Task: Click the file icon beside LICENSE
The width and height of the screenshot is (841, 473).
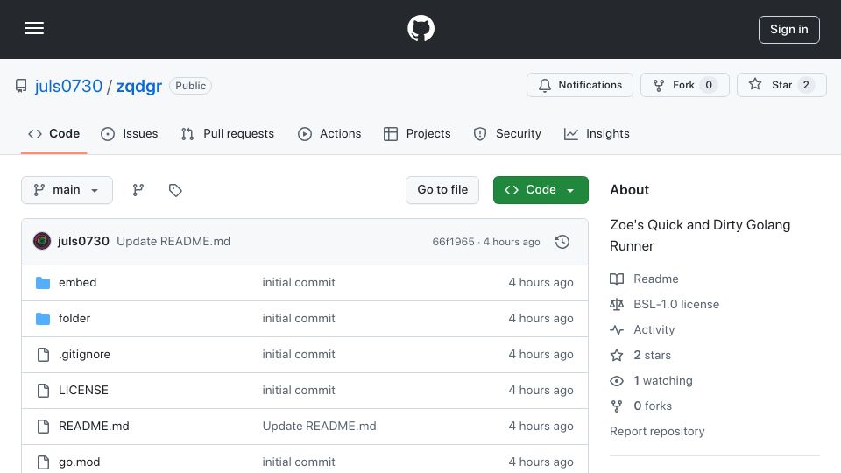Action: click(43, 391)
